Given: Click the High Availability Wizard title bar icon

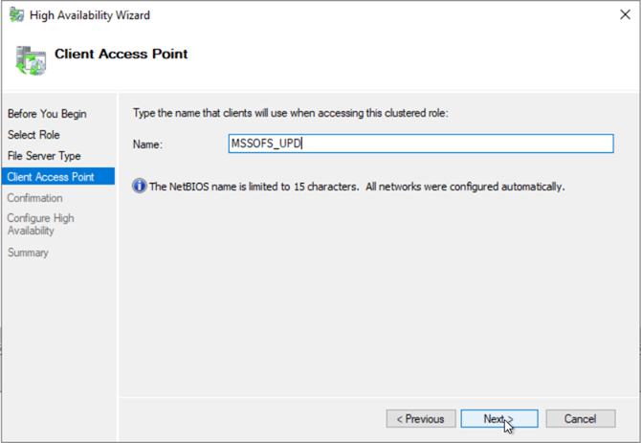Looking at the screenshot, I should coord(17,15).
